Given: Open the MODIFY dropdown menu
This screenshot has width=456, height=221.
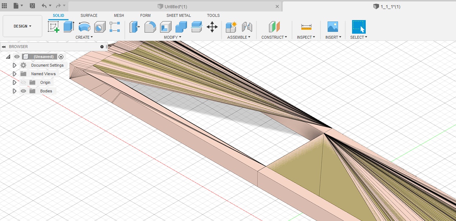Looking at the screenshot, I should (x=173, y=37).
